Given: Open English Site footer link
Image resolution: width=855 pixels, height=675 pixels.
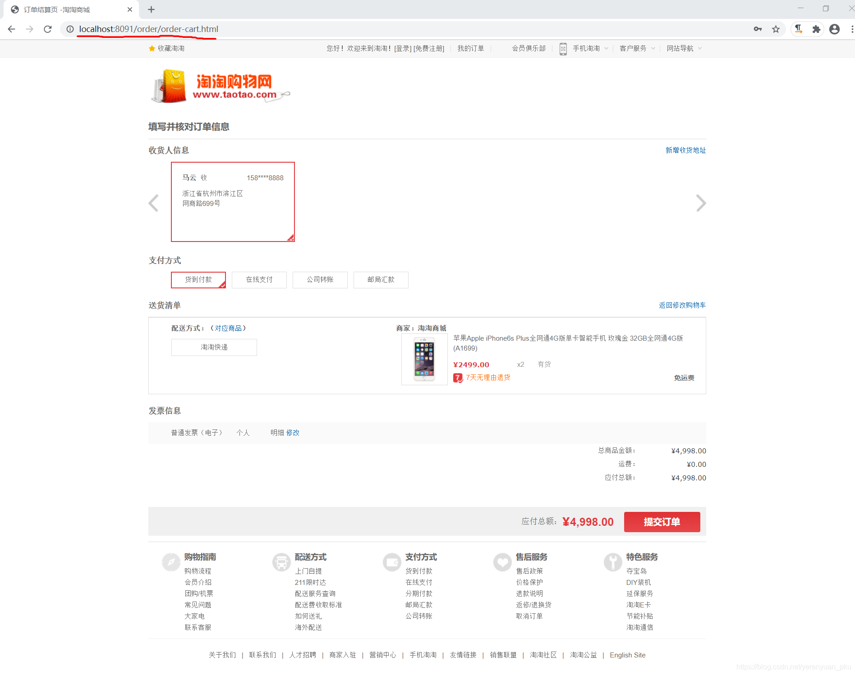Looking at the screenshot, I should tap(628, 655).
